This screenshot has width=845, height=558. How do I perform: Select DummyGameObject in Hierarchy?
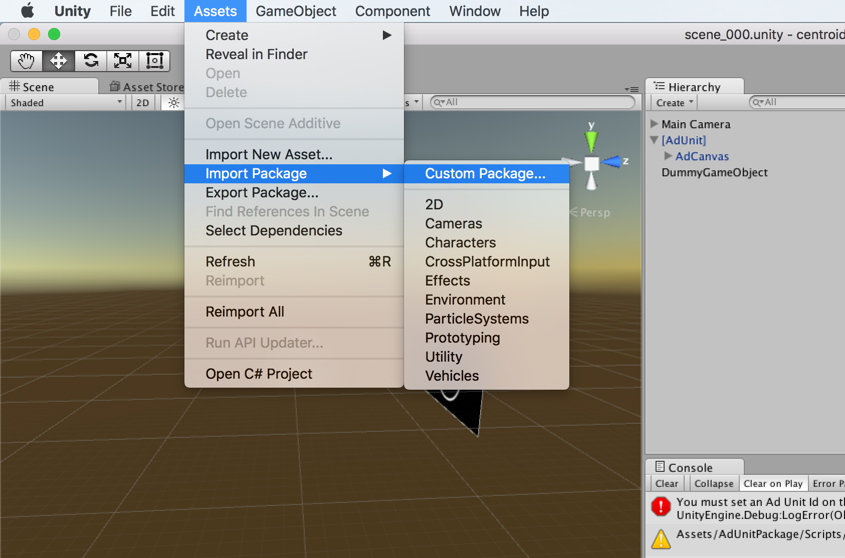click(x=715, y=172)
